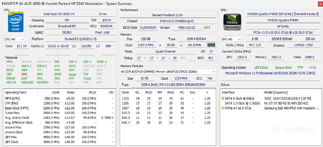
Task: Click the GPU memory clock 1901.2
Action: coord(276,57)
